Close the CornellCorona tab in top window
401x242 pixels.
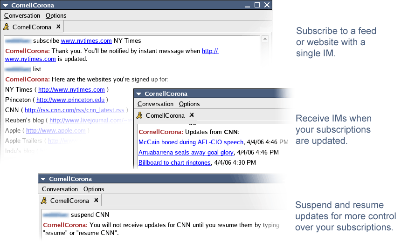[58, 27]
